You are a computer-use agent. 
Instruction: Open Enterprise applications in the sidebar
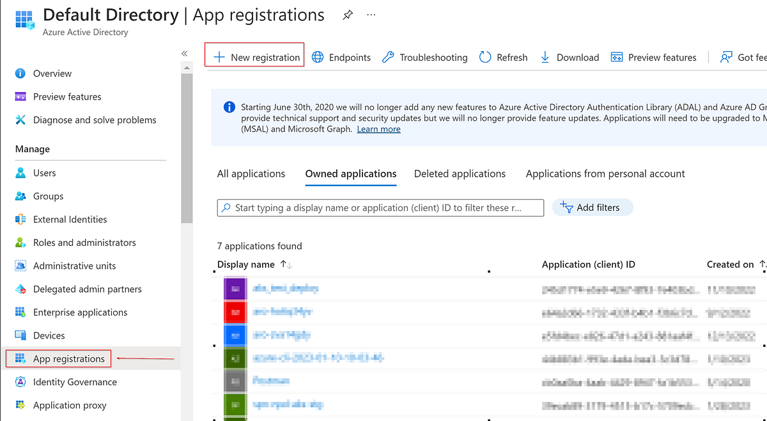coord(79,312)
